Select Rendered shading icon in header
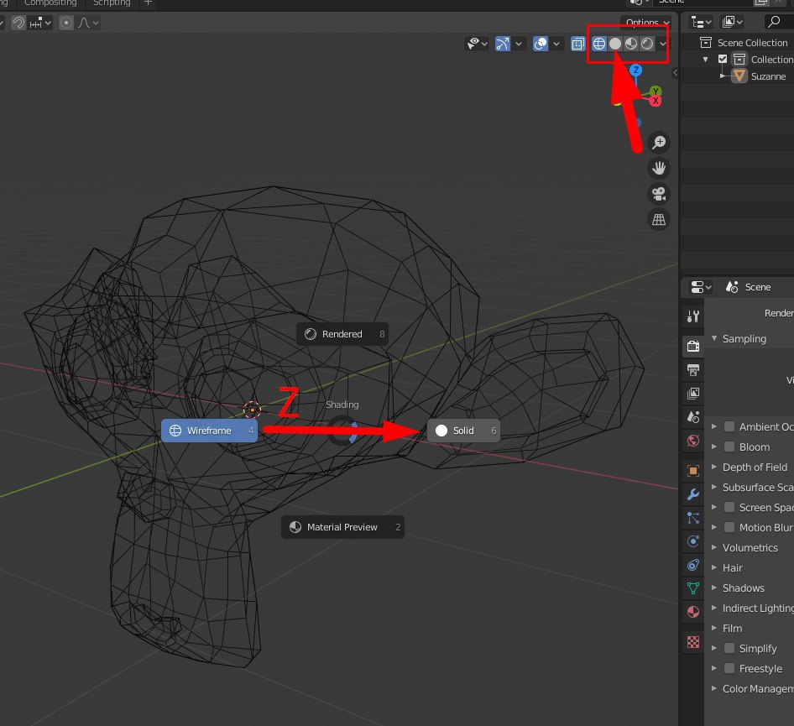The image size is (794, 726). [647, 44]
